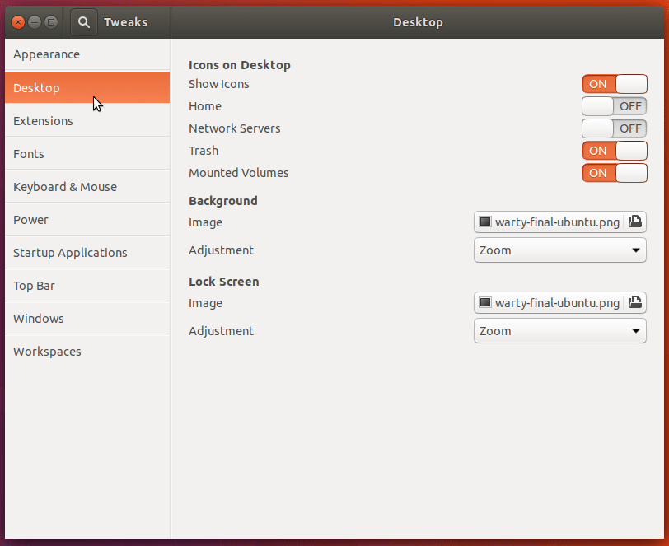Turn off the Trash icon switch
Screen dimensions: 669x546
click(x=615, y=151)
